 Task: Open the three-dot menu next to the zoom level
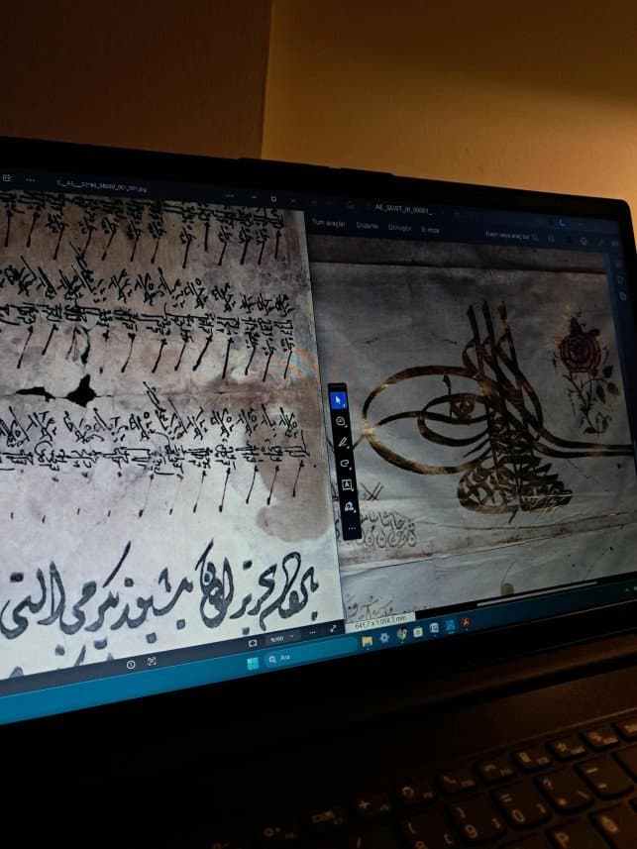312,632
